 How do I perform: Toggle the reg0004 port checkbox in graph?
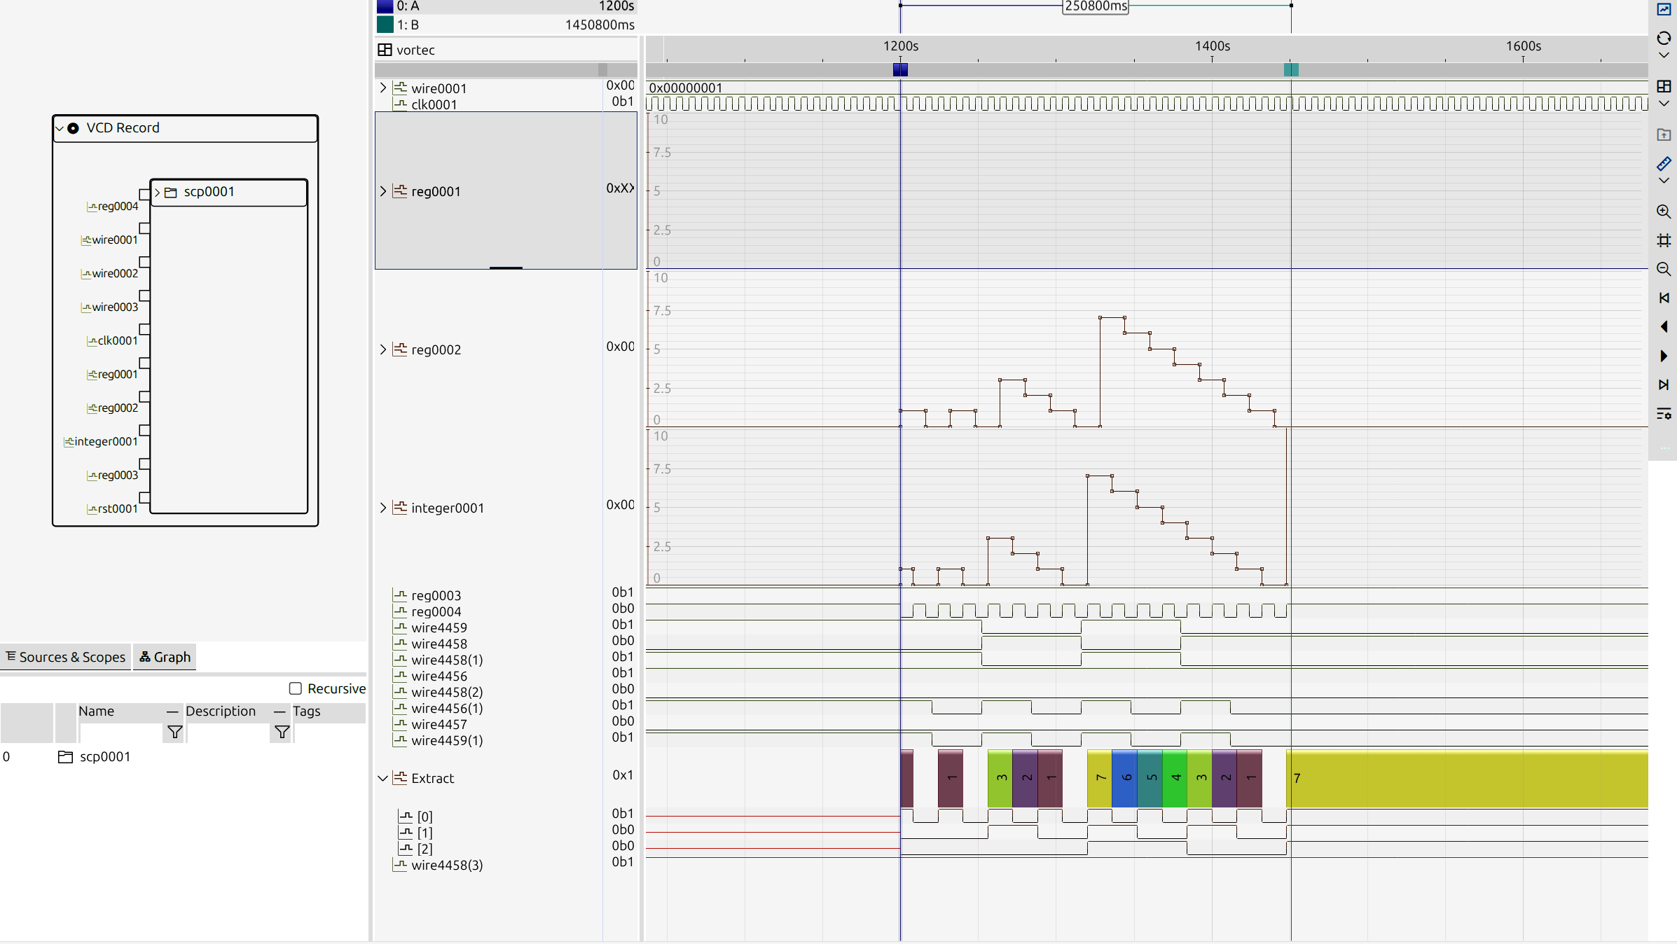coord(144,194)
